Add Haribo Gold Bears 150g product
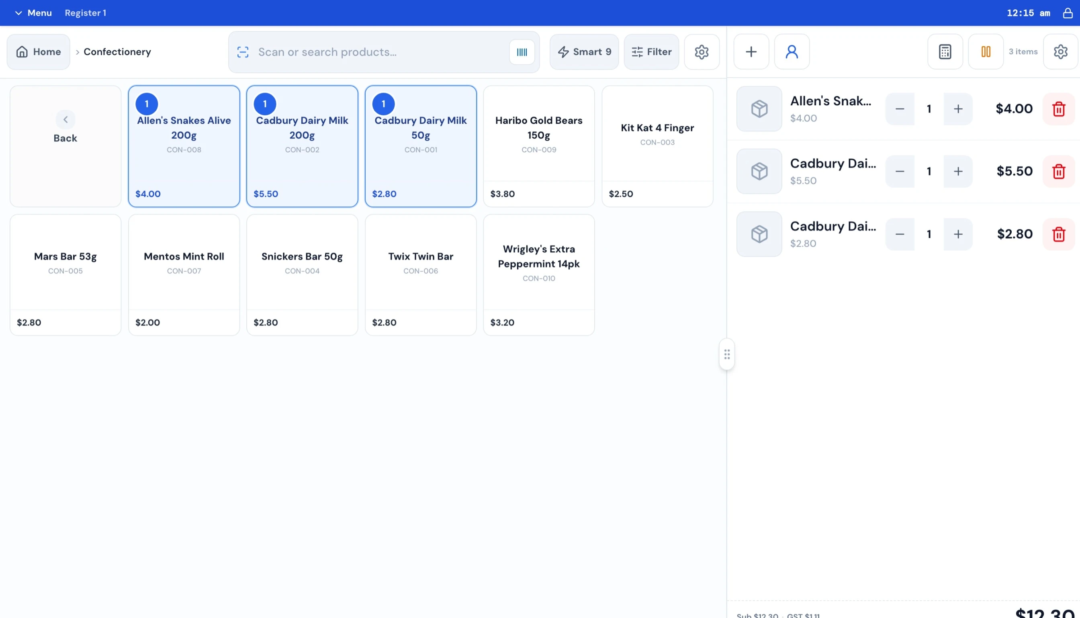1080x618 pixels. (x=539, y=146)
